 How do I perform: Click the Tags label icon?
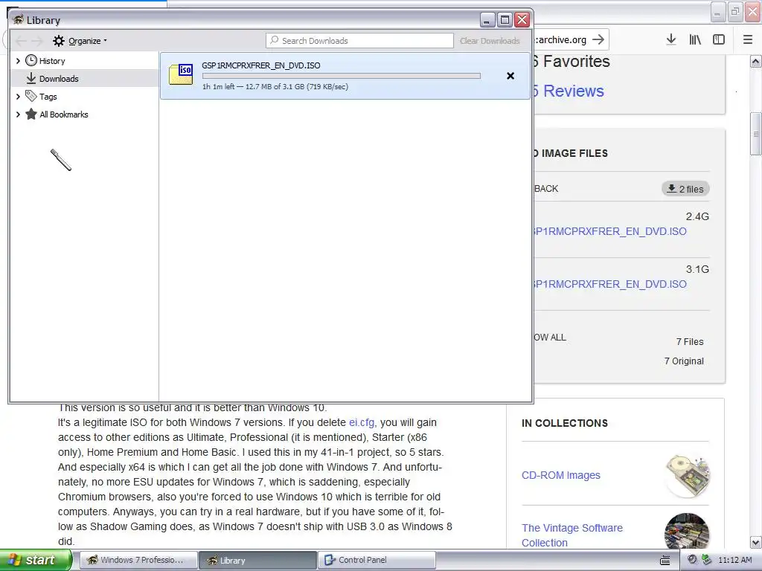click(x=31, y=96)
